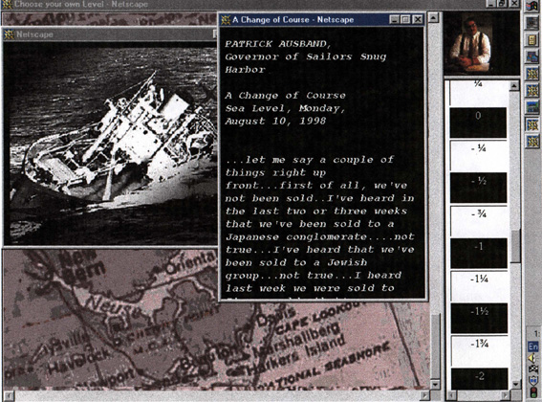Select level -1¼ in the level list
542x402 pixels.
point(478,286)
